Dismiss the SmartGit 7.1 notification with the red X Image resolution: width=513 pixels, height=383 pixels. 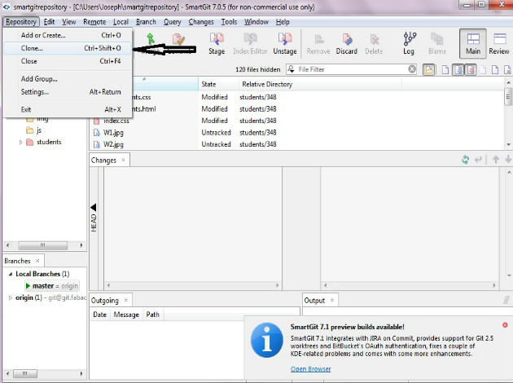click(505, 325)
